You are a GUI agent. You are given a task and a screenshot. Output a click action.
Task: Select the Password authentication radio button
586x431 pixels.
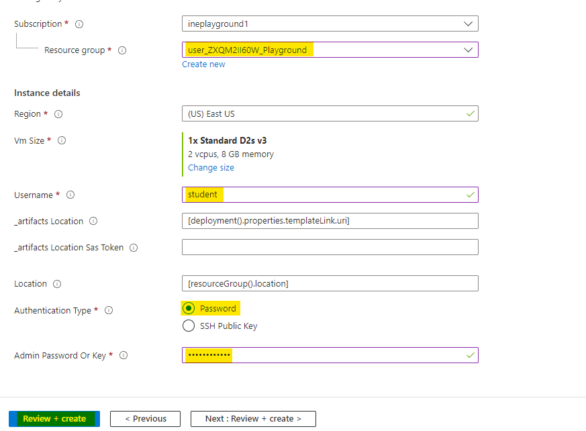point(189,308)
